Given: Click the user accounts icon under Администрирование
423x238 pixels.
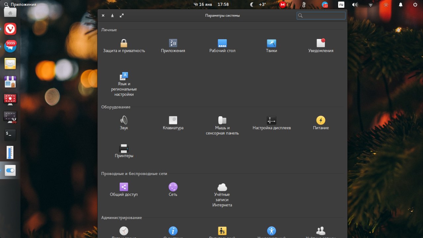Looking at the screenshot, I should pos(321,231).
